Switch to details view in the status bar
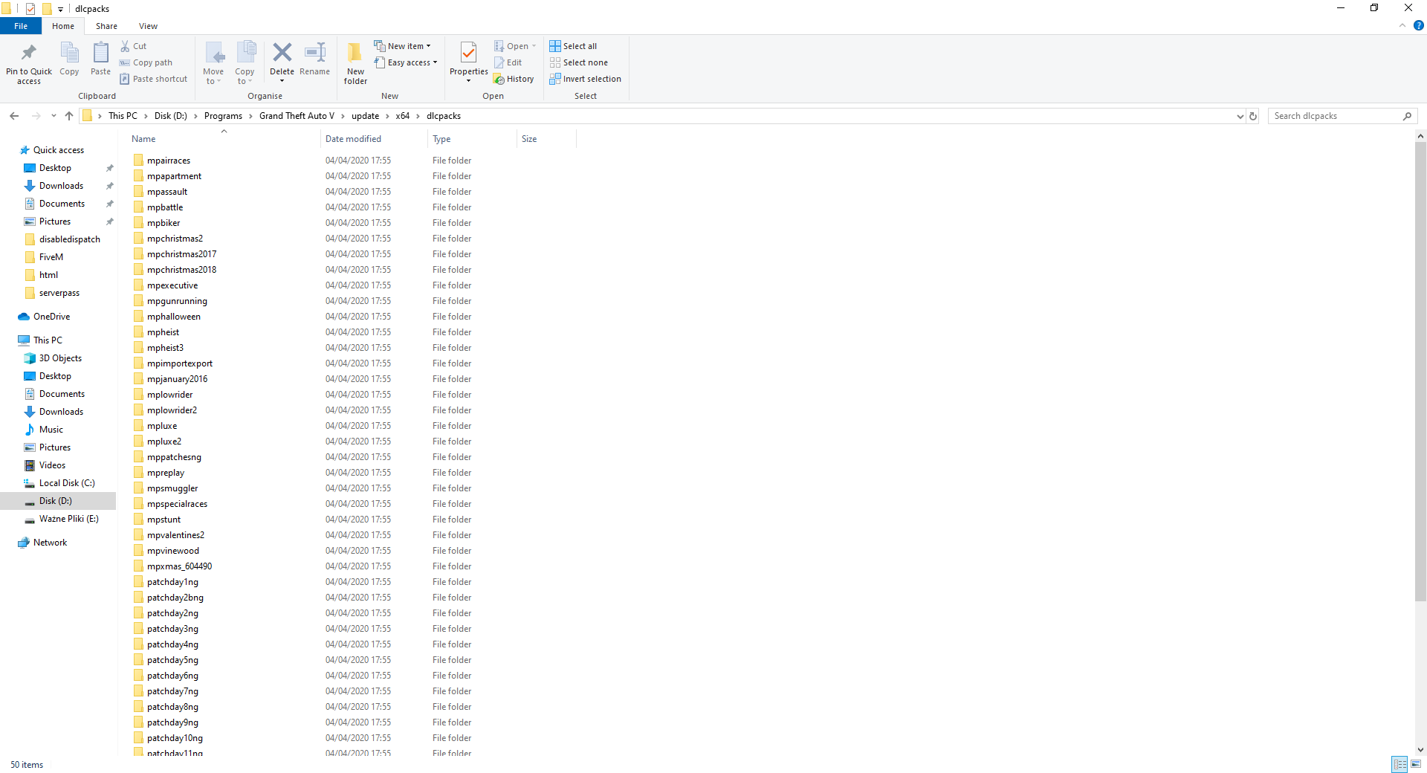 coord(1400,763)
